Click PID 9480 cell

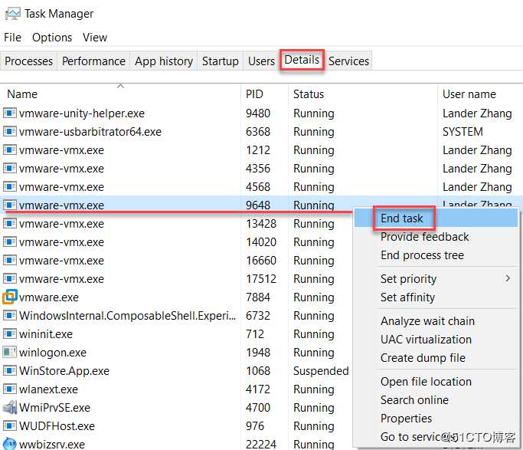(x=258, y=113)
